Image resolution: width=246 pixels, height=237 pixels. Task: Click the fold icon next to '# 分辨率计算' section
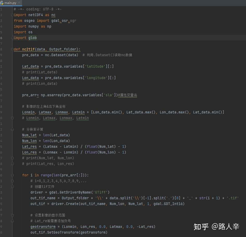click(12, 129)
